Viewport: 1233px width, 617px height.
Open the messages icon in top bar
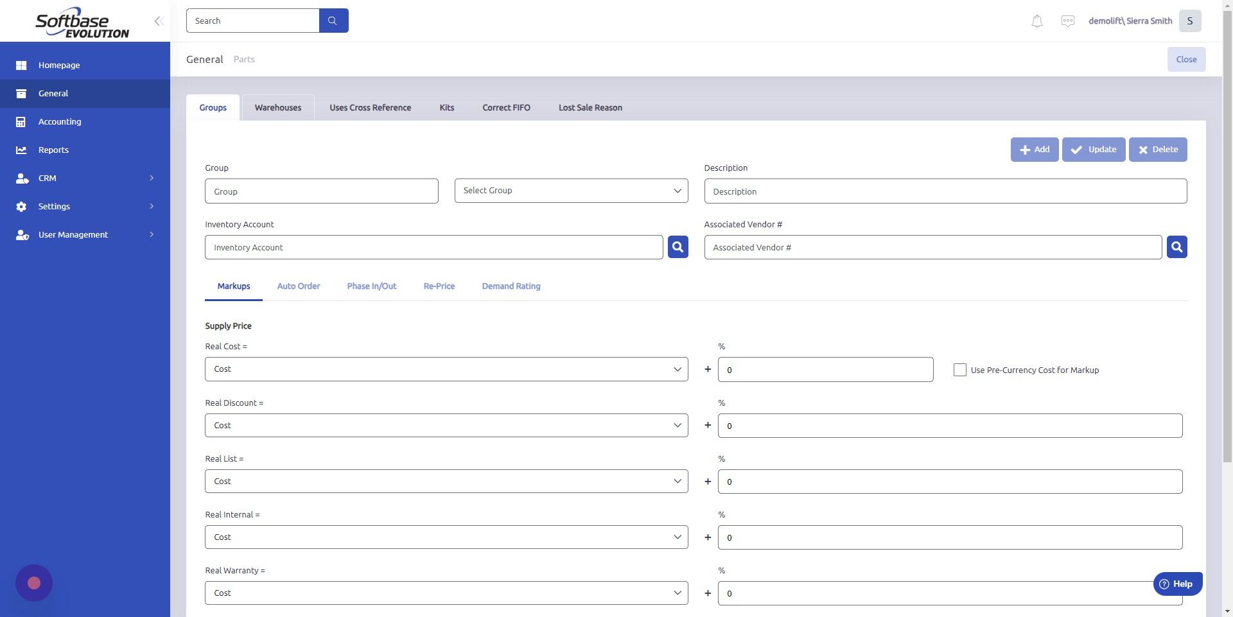pyautogui.click(x=1067, y=21)
